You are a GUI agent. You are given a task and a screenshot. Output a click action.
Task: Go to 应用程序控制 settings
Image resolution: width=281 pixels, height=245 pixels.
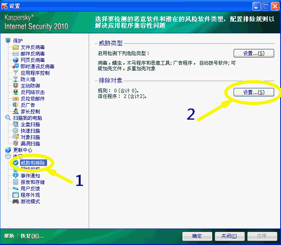point(35,73)
